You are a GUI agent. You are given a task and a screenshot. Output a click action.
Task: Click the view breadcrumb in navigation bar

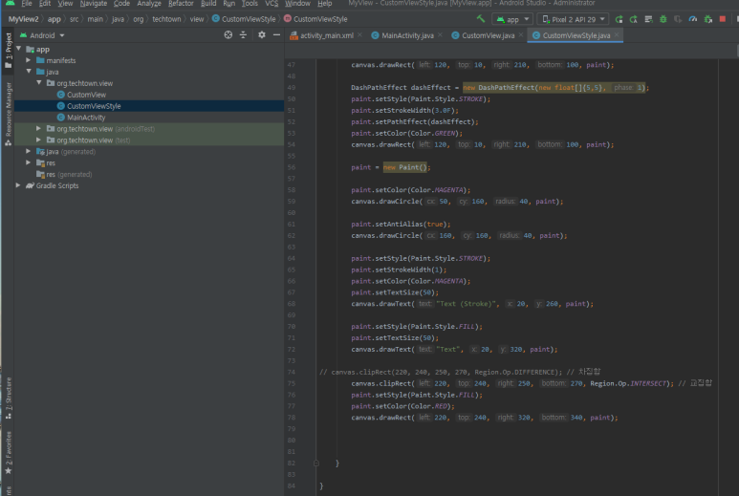(197, 19)
